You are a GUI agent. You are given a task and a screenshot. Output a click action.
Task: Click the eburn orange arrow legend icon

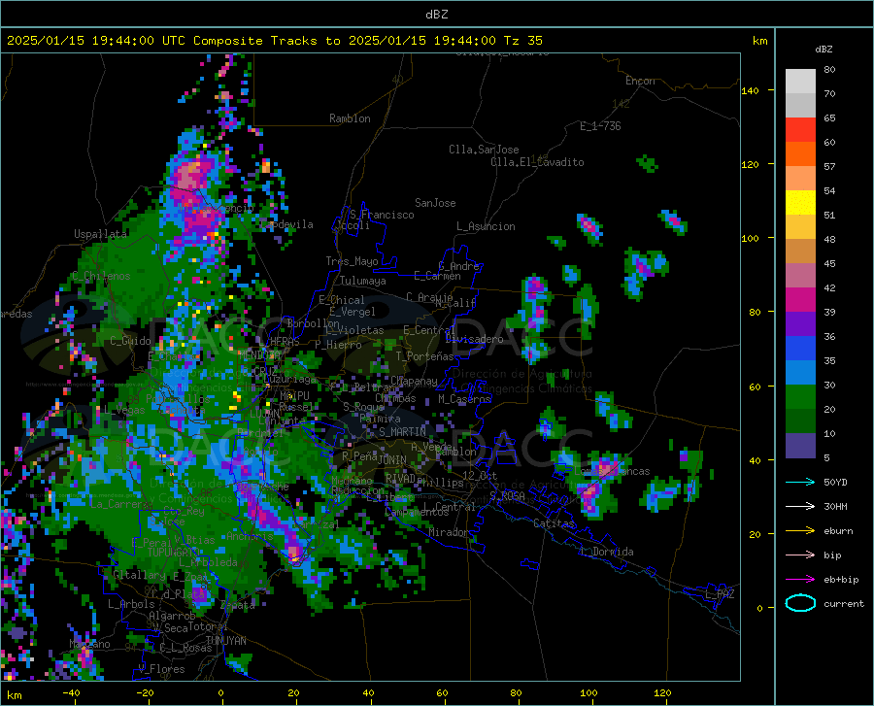(800, 530)
